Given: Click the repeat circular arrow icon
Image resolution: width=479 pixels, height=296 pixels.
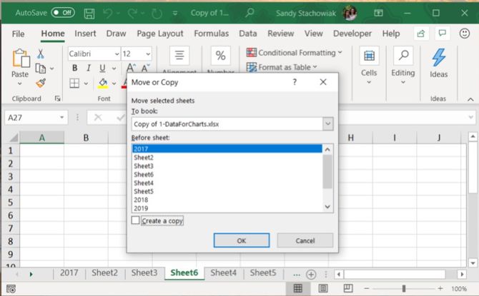Looking at the screenshot, I should click(x=157, y=14).
